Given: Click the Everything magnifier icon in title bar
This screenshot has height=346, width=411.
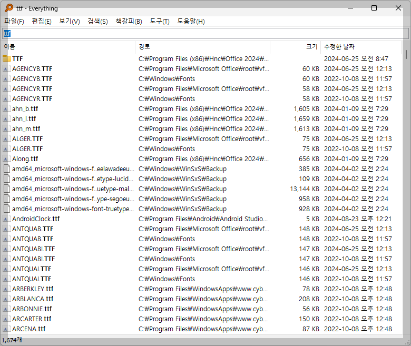Looking at the screenshot, I should tap(9, 8).
